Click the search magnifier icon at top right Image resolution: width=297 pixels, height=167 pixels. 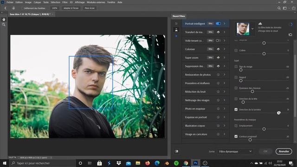coord(279,8)
